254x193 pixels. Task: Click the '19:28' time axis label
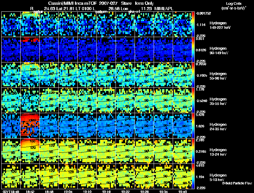144,191
